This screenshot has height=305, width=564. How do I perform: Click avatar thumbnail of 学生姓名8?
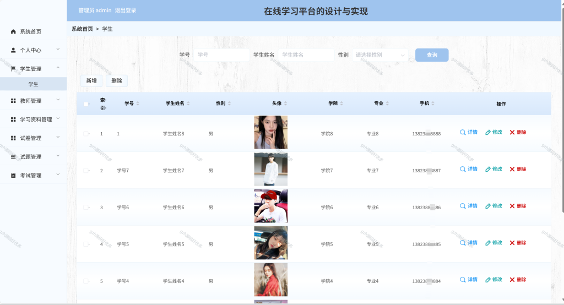(271, 132)
